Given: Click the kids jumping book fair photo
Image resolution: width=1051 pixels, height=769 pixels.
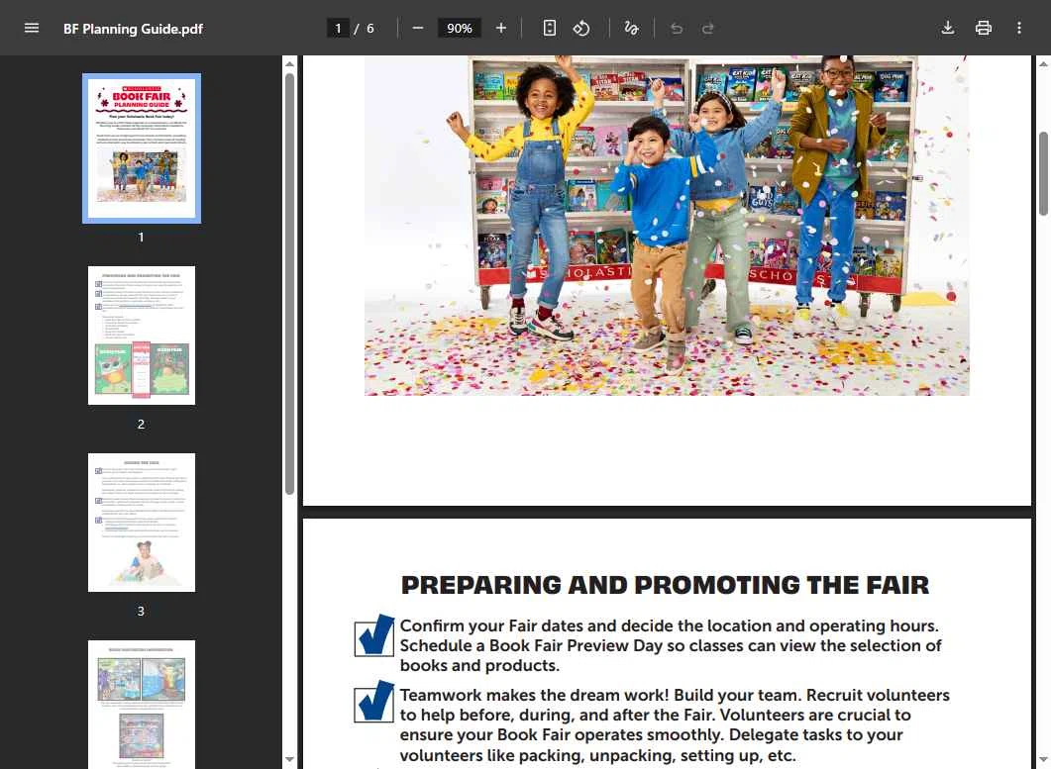Looking at the screenshot, I should pyautogui.click(x=667, y=225).
